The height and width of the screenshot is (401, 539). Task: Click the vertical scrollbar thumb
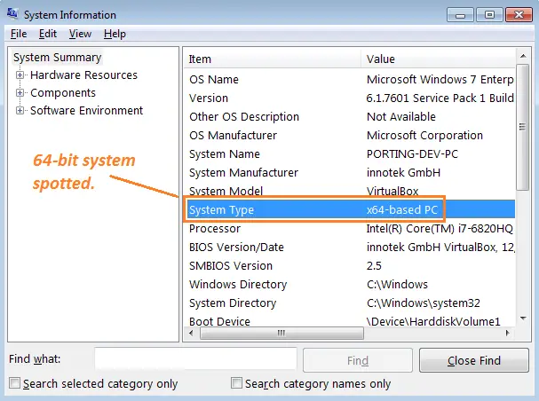[x=523, y=127]
